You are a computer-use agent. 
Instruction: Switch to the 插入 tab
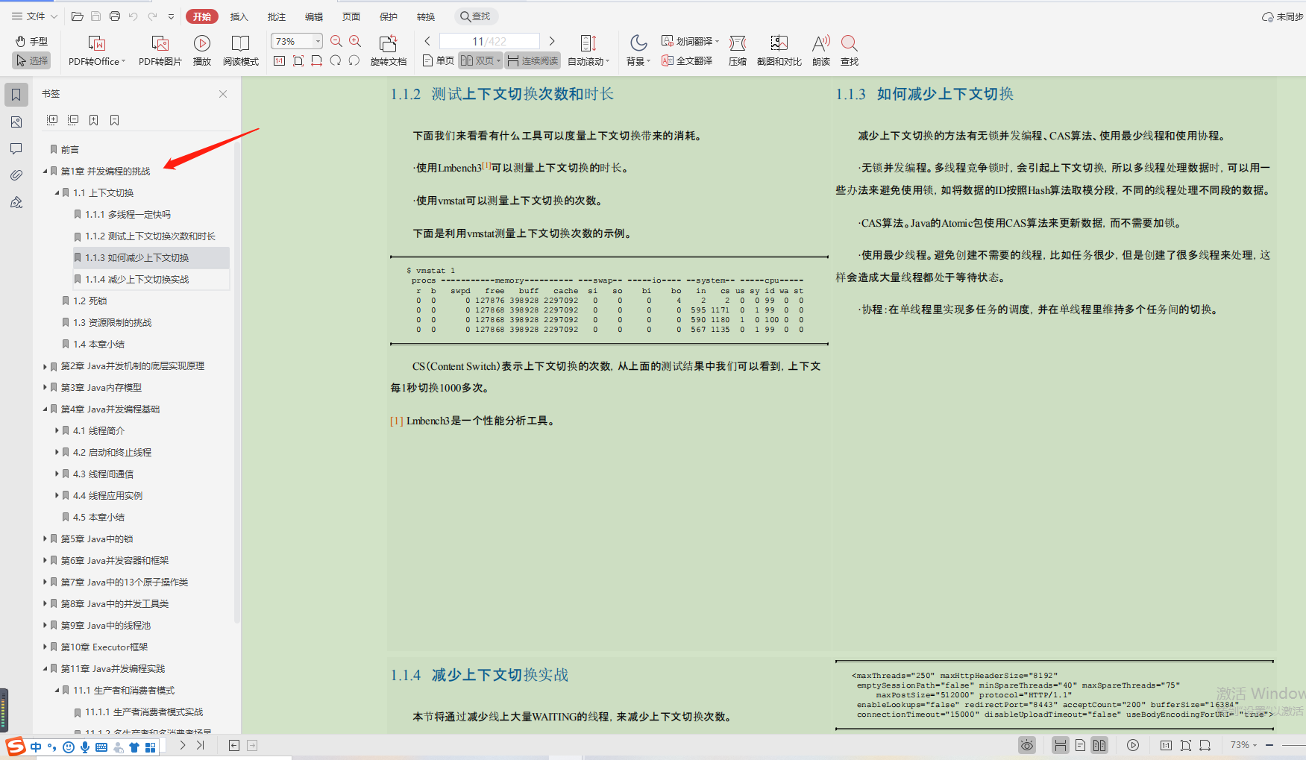coord(239,16)
